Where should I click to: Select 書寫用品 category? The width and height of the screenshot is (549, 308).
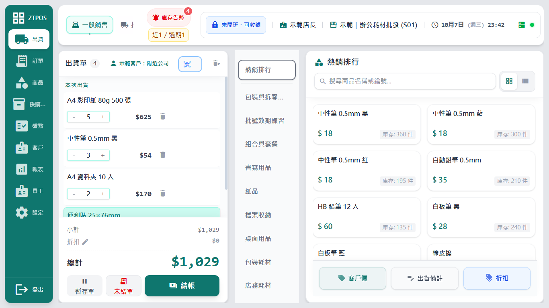(267, 168)
